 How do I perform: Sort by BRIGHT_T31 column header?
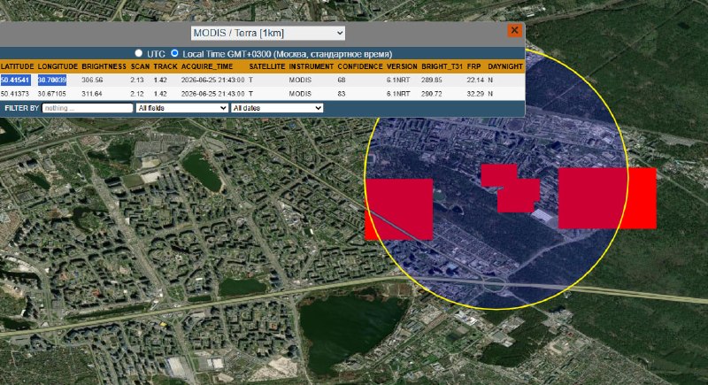tap(442, 66)
